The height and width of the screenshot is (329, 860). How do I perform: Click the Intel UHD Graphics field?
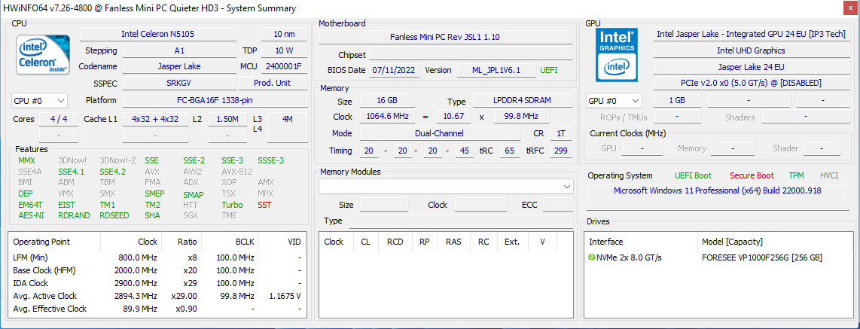[x=751, y=50]
